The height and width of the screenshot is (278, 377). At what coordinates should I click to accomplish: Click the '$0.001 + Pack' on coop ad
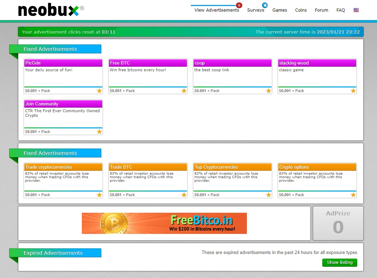click(207, 91)
